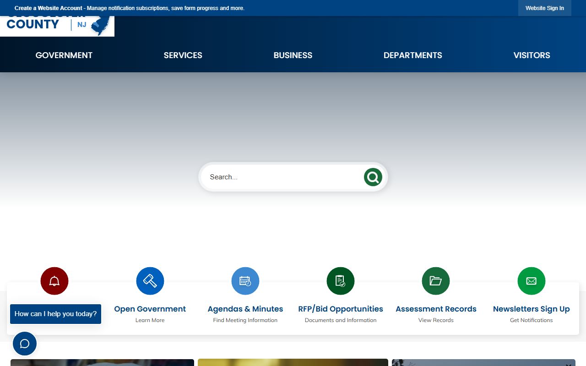Image resolution: width=586 pixels, height=366 pixels.
Task: Click the Agendas & Minutes calendar icon
Action: [245, 281]
